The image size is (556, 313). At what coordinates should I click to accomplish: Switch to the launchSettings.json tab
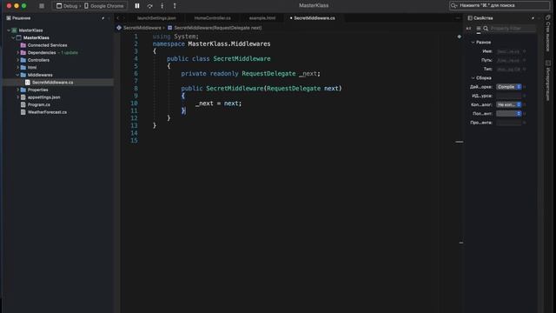(x=156, y=18)
